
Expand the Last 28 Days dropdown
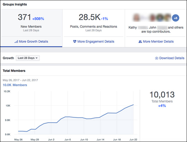tap(28, 58)
